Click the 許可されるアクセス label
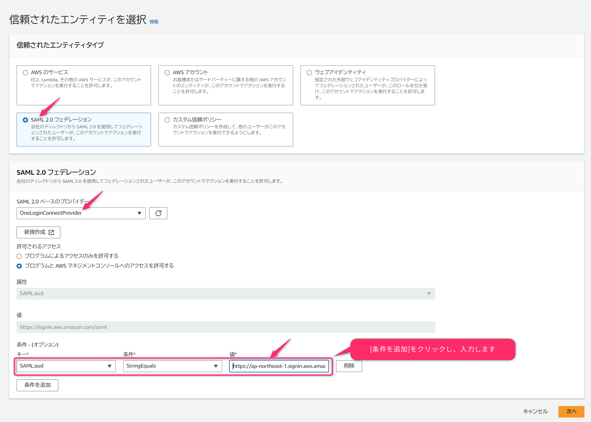Viewport: 591px width, 422px height. [x=39, y=246]
